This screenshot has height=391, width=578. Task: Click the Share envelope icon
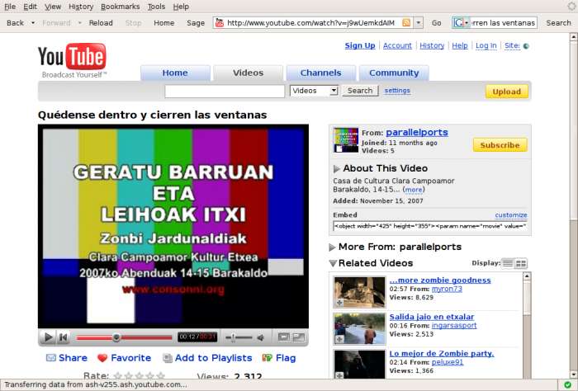pyautogui.click(x=51, y=358)
